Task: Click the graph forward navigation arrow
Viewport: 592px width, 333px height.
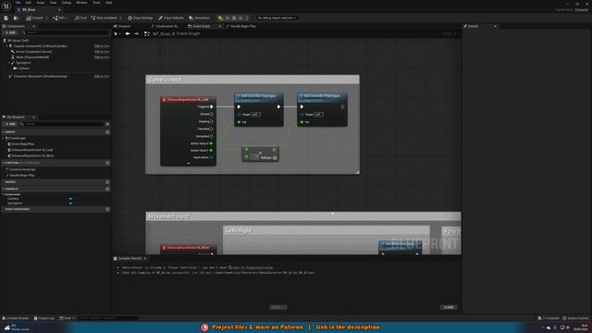Action: coord(136,33)
